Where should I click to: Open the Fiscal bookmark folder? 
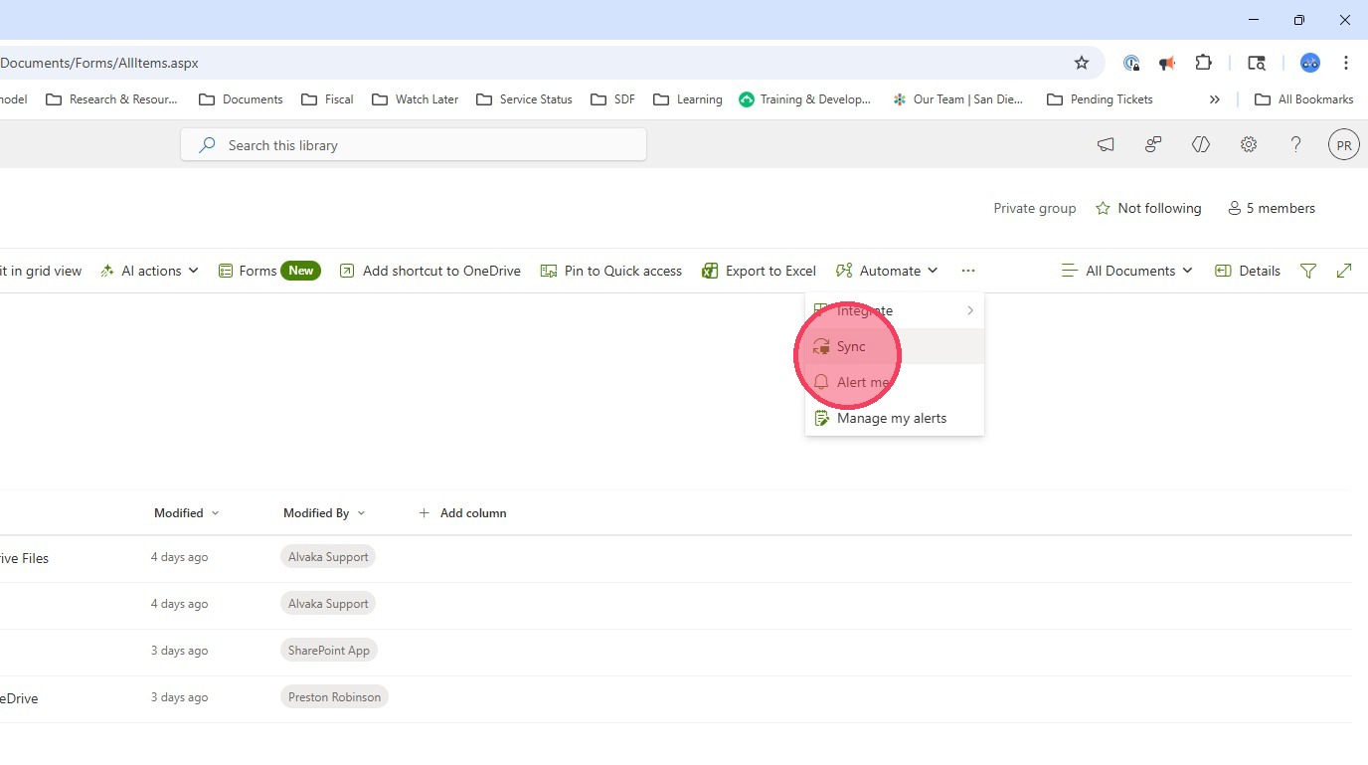[x=327, y=99]
